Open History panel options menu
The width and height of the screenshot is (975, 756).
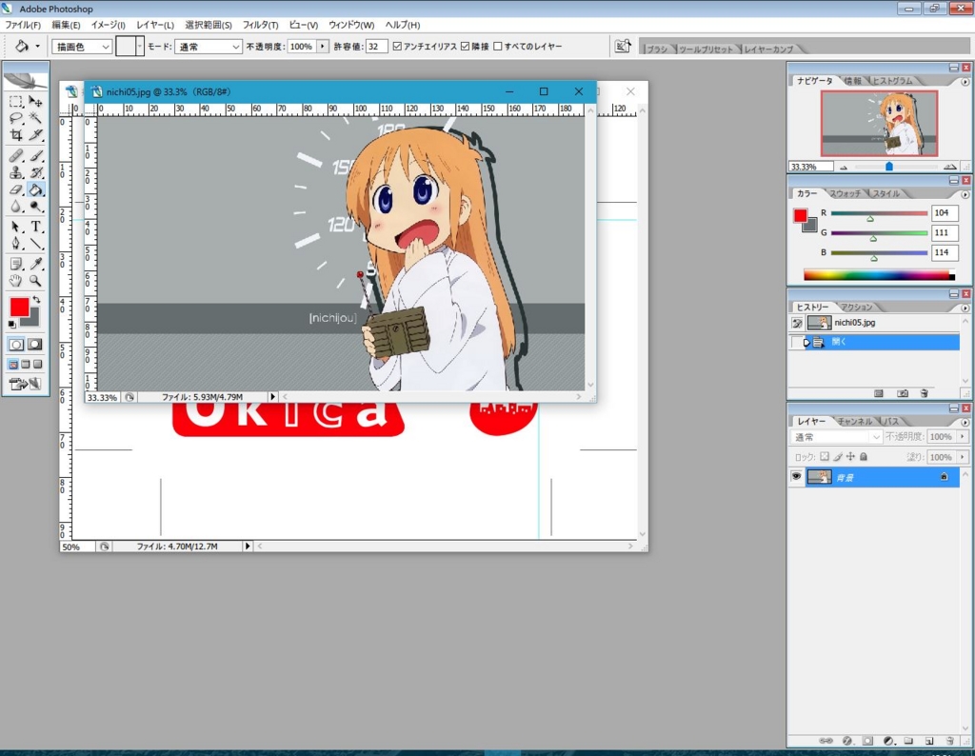click(x=965, y=308)
